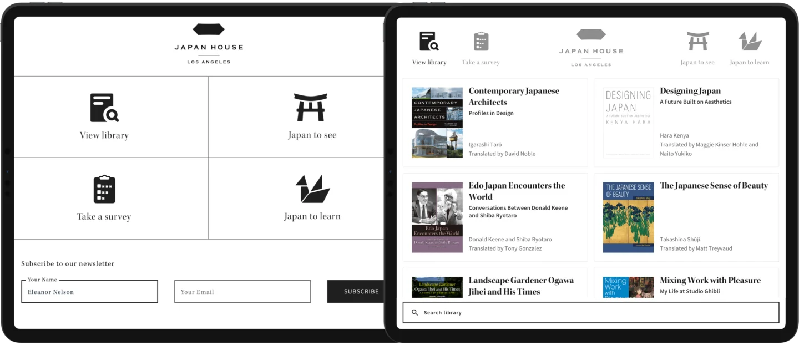Tap the large View library icon on home screen
The height and width of the screenshot is (345, 799).
pos(104,108)
